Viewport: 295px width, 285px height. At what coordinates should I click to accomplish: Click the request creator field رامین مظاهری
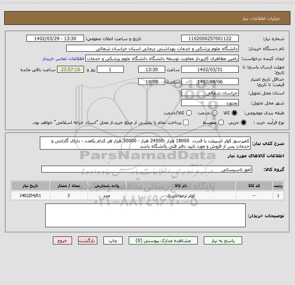pyautogui.click(x=162, y=59)
